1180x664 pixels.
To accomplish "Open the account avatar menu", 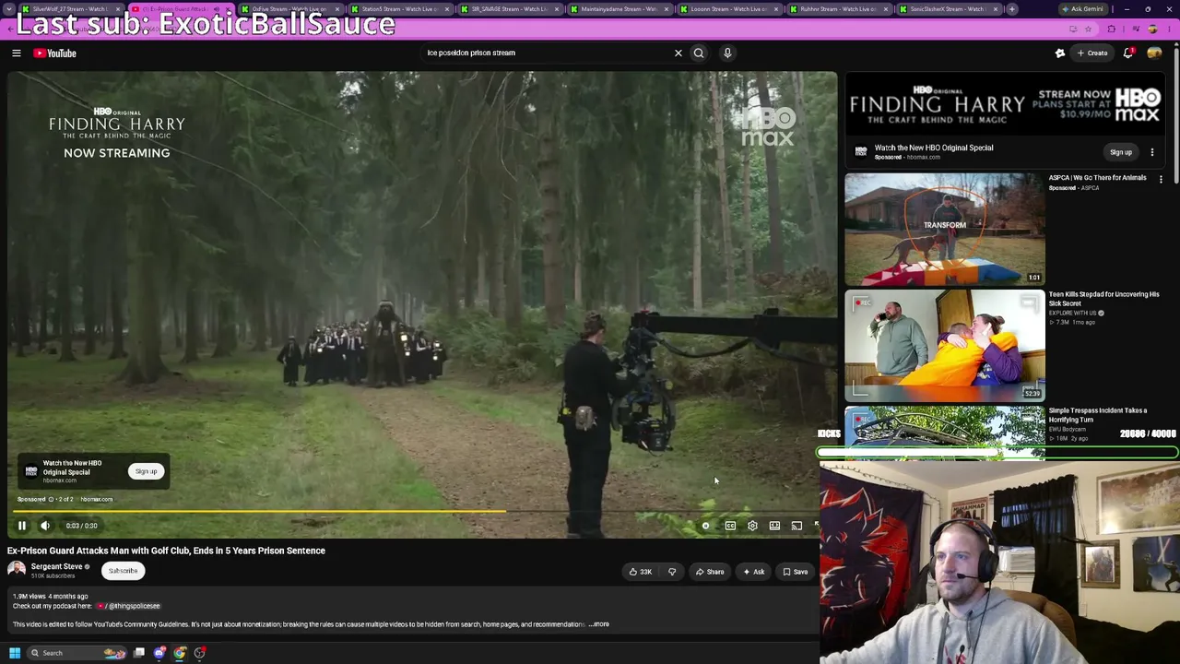I will pos(1154,53).
